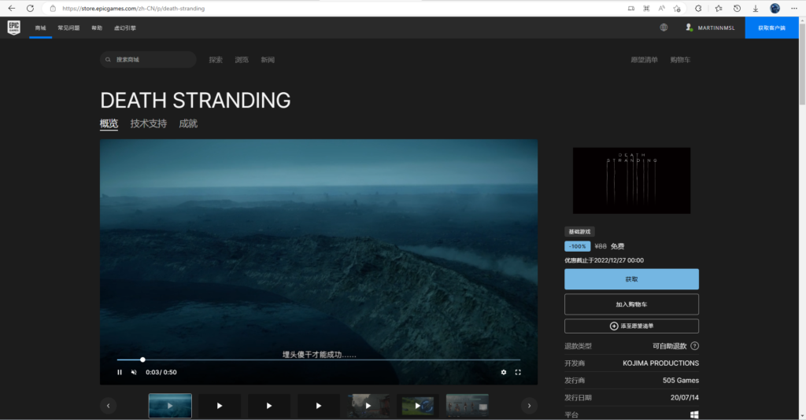Open the MARTINNMSL account menu
The height and width of the screenshot is (420, 806).
tap(710, 28)
